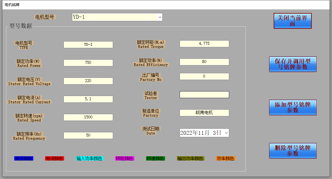Click 添加型号铭牌参数 add parameters button
The image size is (332, 179).
292,108
